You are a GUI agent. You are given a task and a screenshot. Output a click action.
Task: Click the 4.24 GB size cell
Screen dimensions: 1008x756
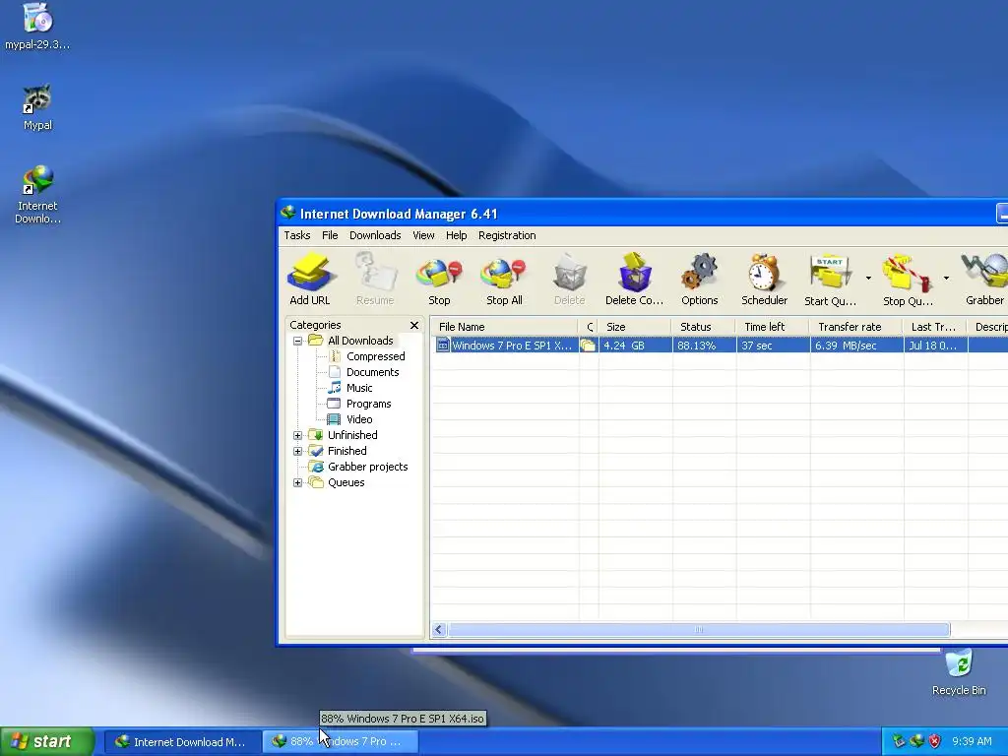pos(635,346)
